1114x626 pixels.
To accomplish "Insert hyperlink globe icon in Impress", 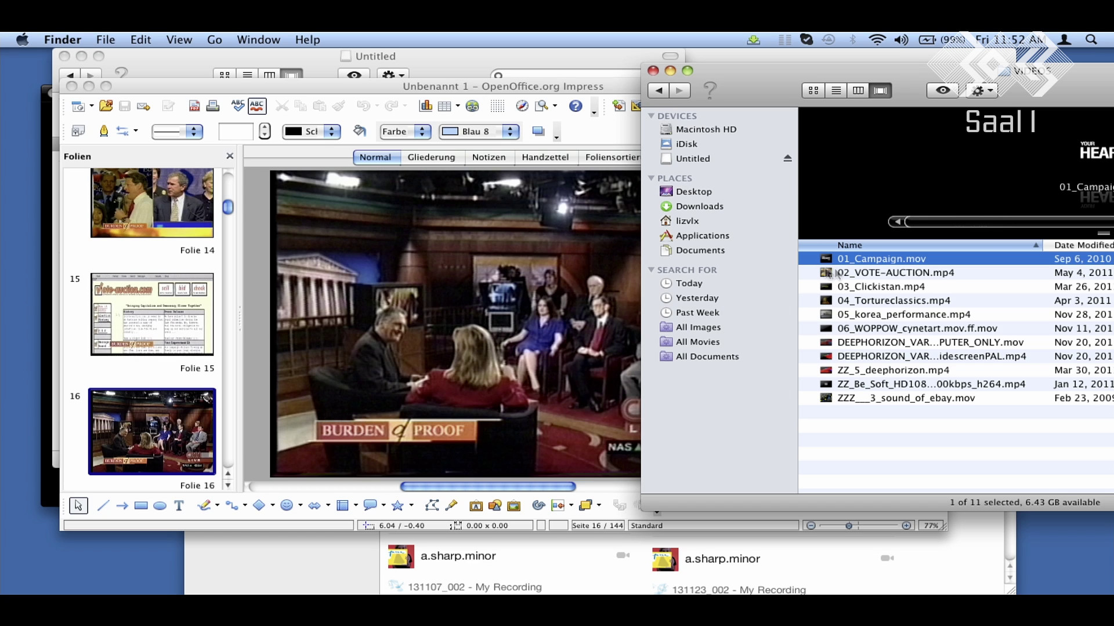I will point(472,106).
